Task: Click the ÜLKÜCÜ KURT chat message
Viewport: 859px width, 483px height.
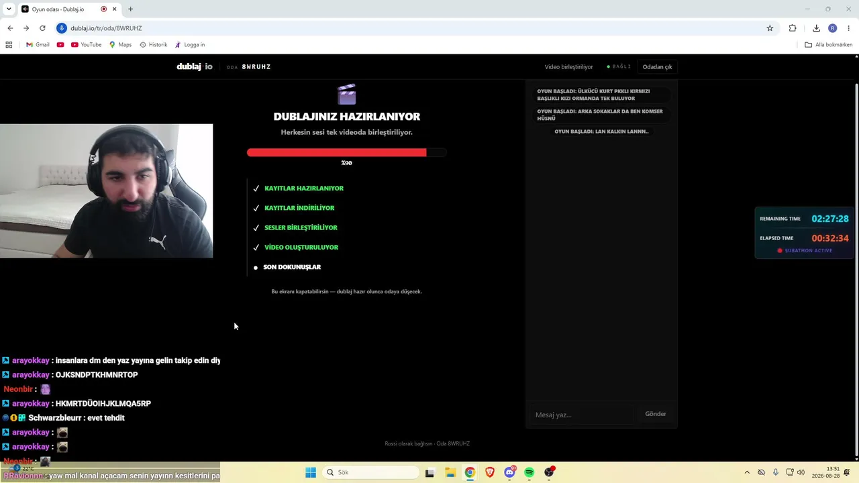Action: [601, 95]
